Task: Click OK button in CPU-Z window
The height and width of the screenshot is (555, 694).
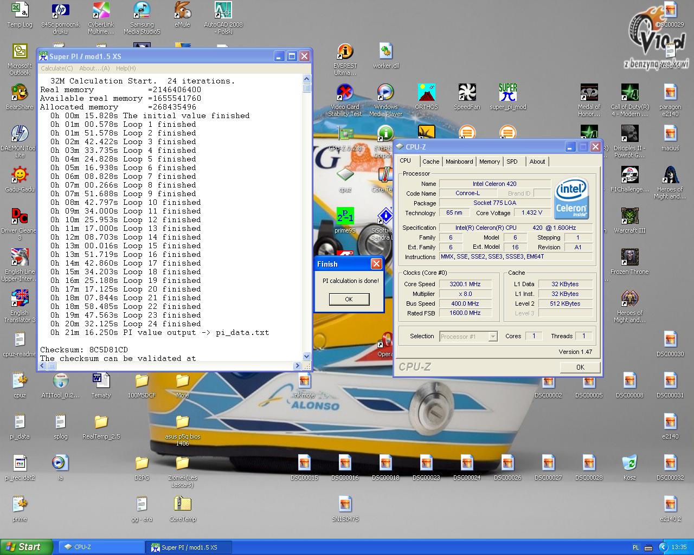Action: [580, 367]
